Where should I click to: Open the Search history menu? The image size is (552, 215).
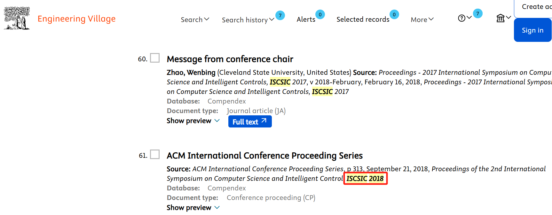[248, 20]
